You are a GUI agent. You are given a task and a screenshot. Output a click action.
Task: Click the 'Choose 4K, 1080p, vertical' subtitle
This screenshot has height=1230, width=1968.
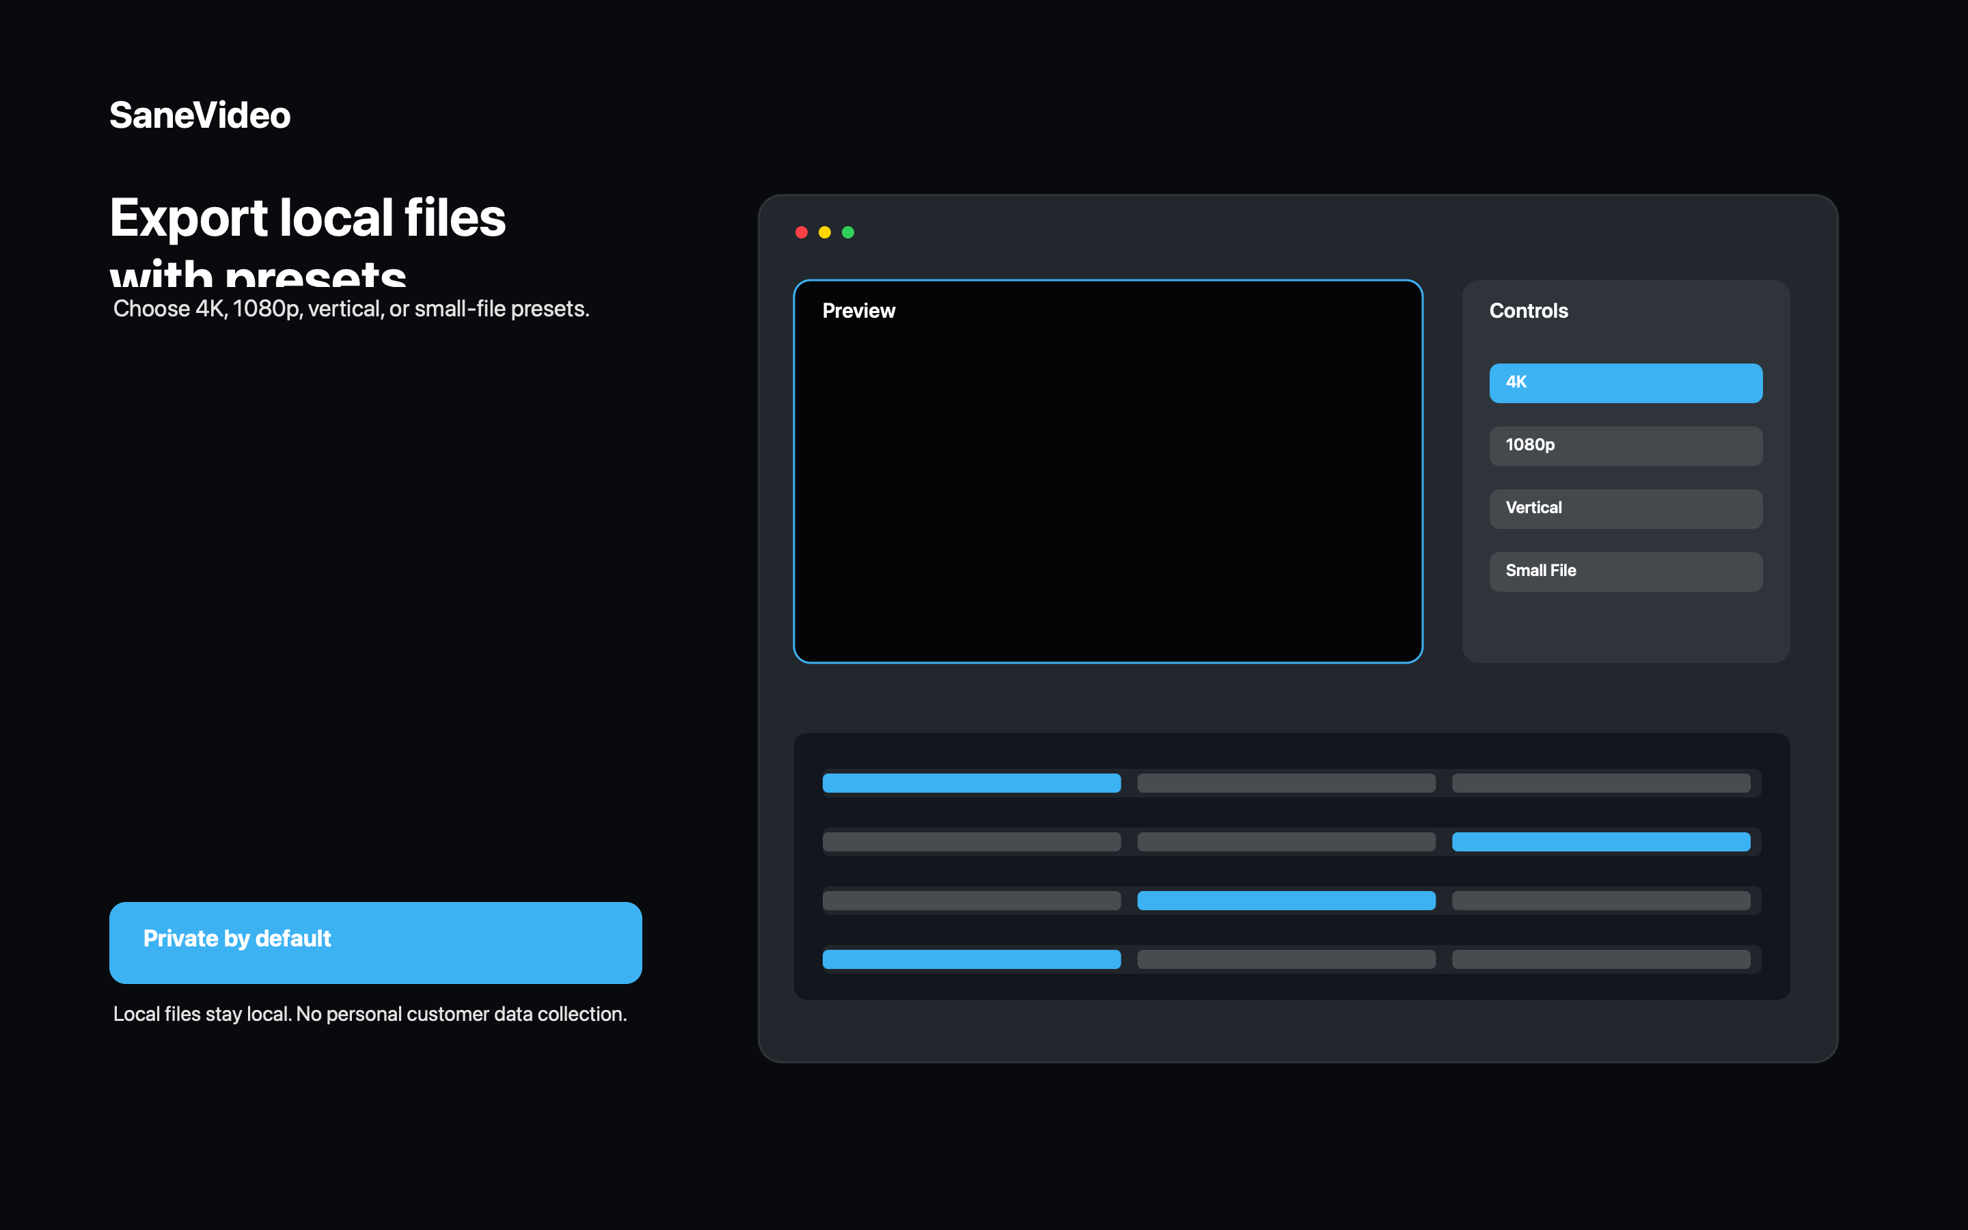[351, 309]
